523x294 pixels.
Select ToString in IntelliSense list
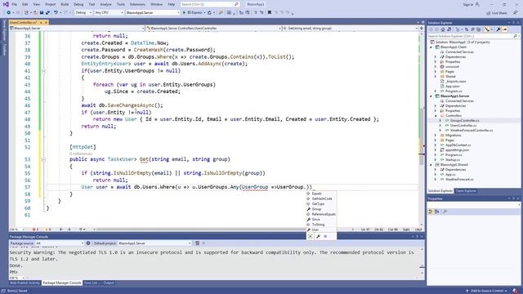click(x=318, y=225)
